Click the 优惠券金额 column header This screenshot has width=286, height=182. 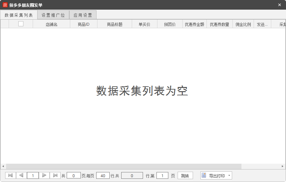195,24
